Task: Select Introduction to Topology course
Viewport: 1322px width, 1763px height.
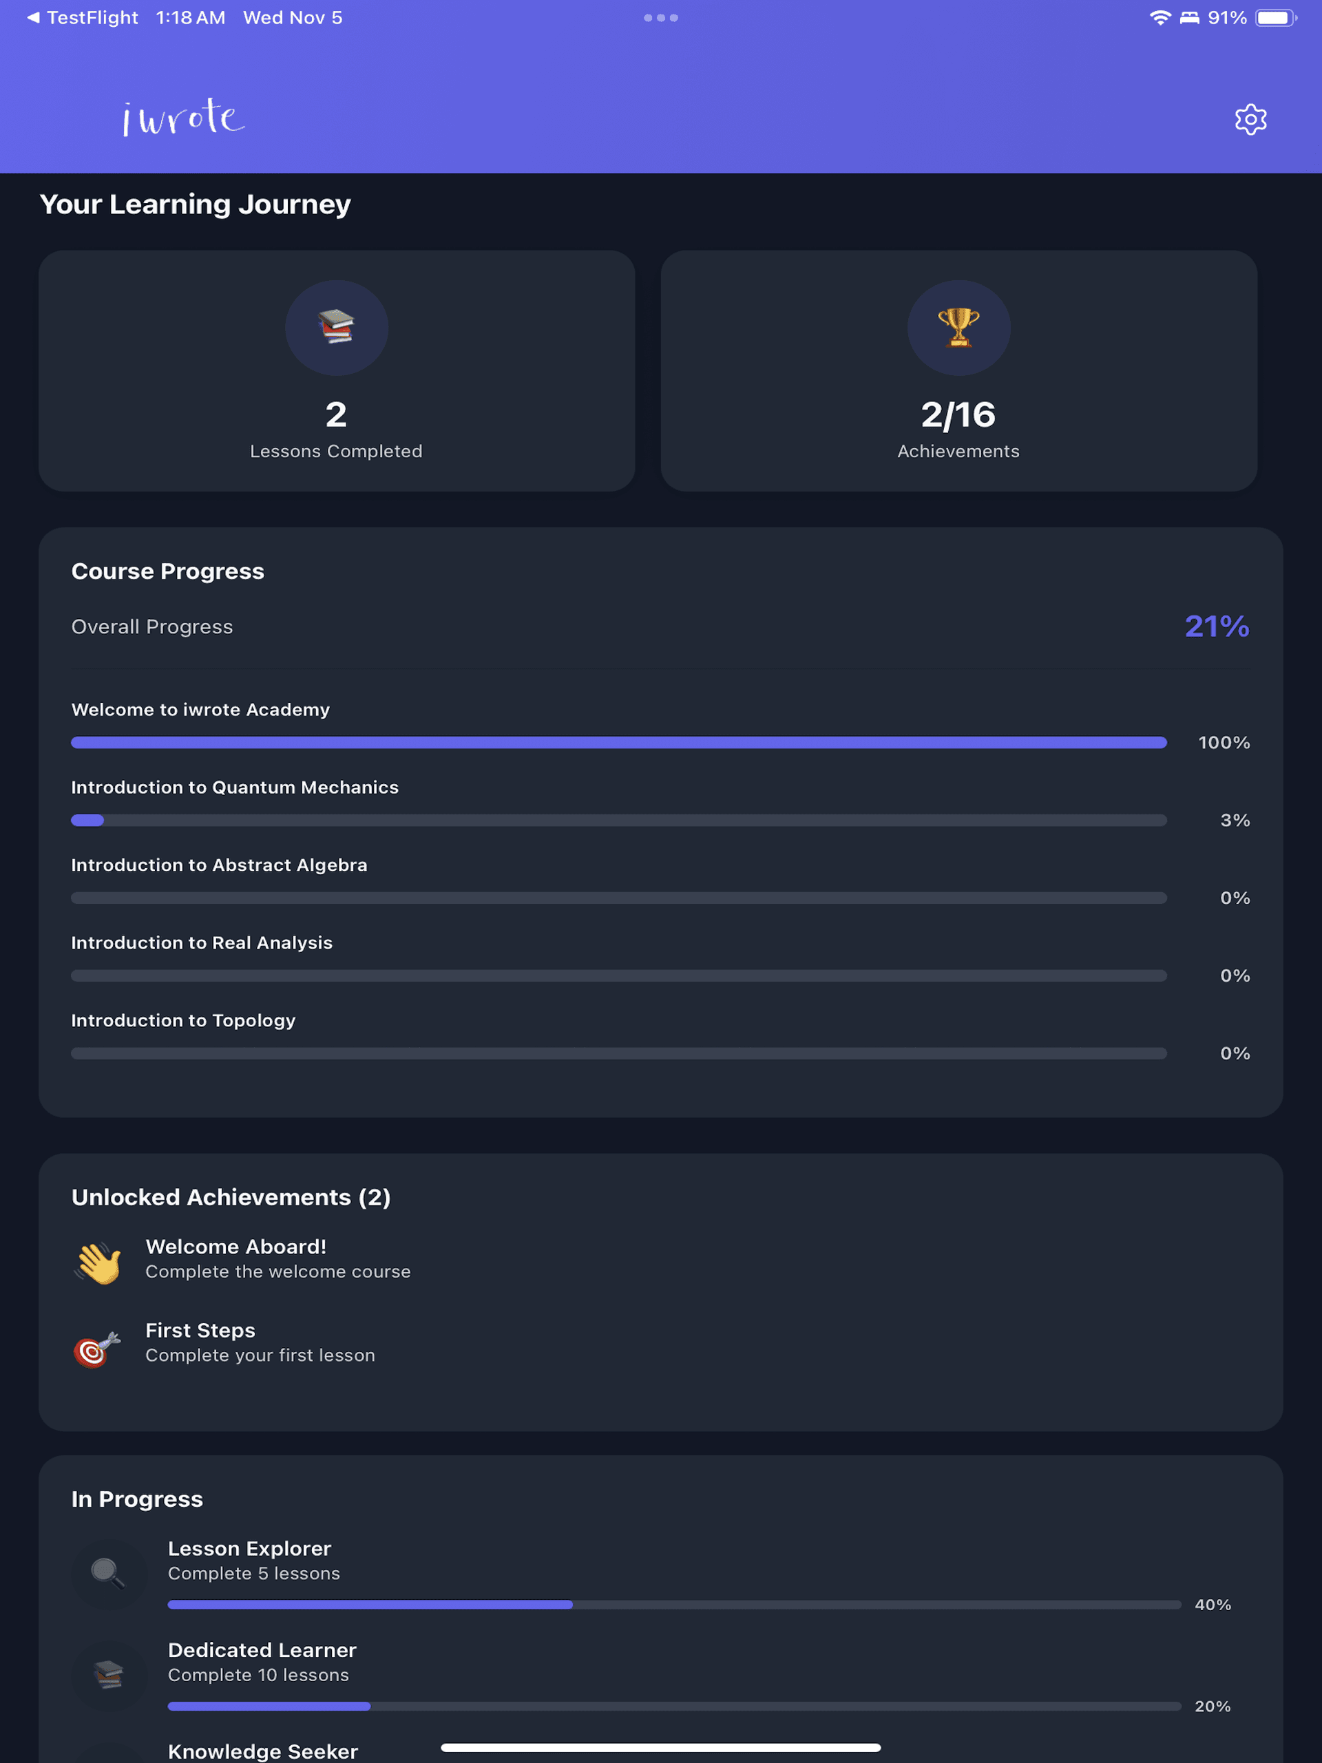Action: point(183,1020)
